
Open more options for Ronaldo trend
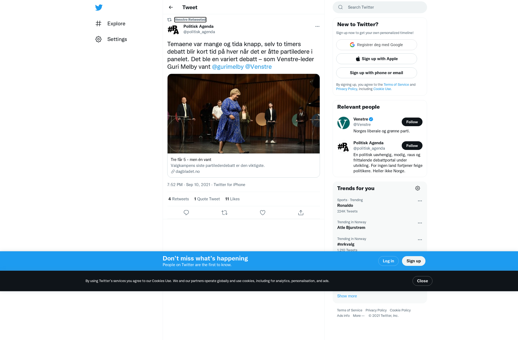pyautogui.click(x=420, y=201)
